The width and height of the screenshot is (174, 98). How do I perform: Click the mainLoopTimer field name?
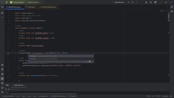click(37, 45)
